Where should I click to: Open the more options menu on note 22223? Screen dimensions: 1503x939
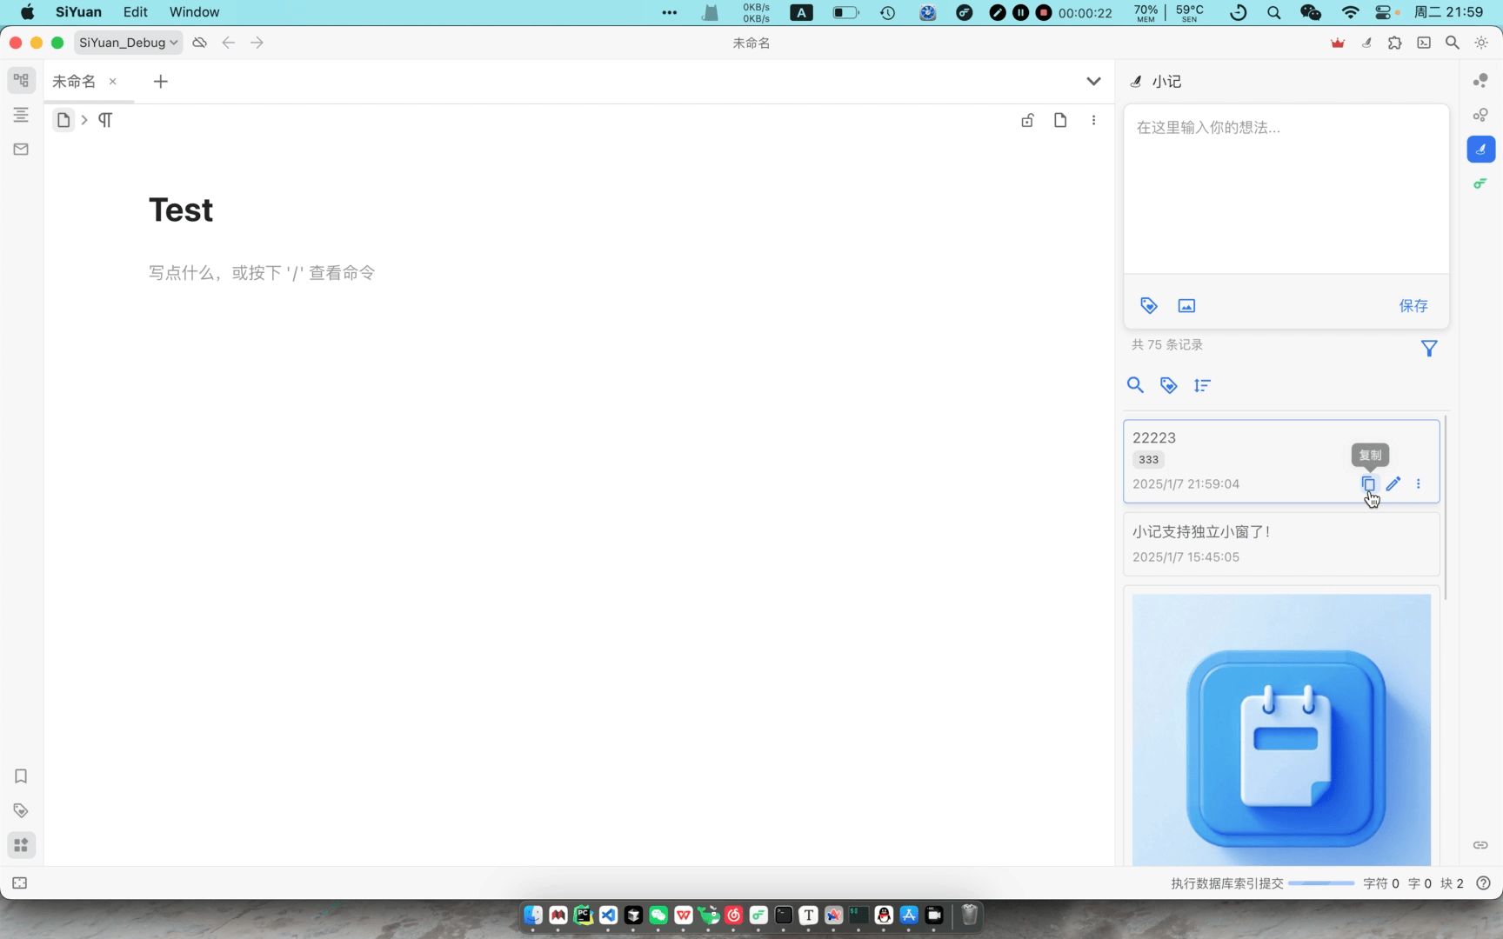tap(1419, 484)
